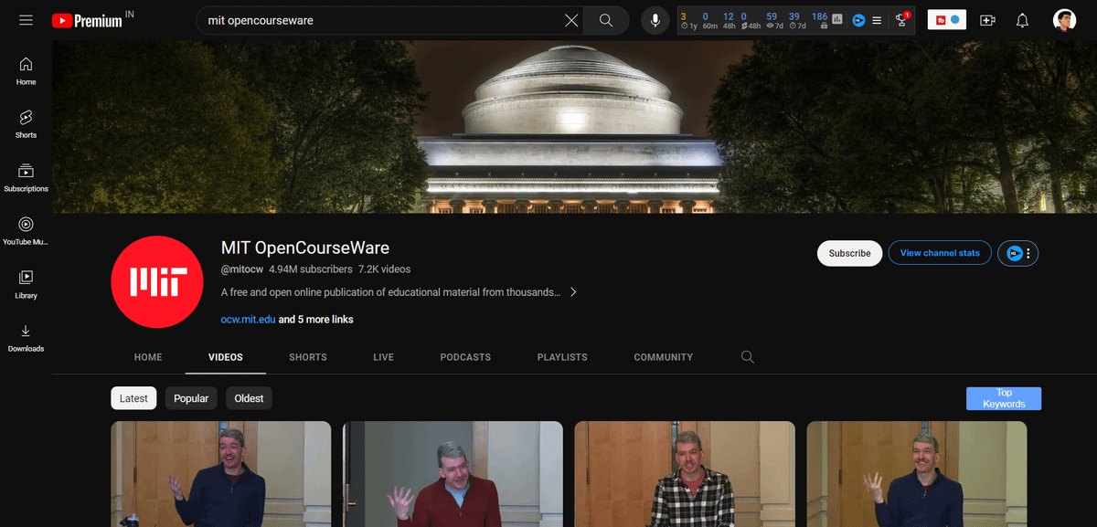
Task: Click the 60m stat showing 0
Action: [x=709, y=20]
